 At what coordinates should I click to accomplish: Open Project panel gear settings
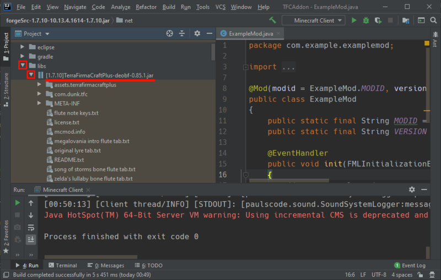[197, 34]
